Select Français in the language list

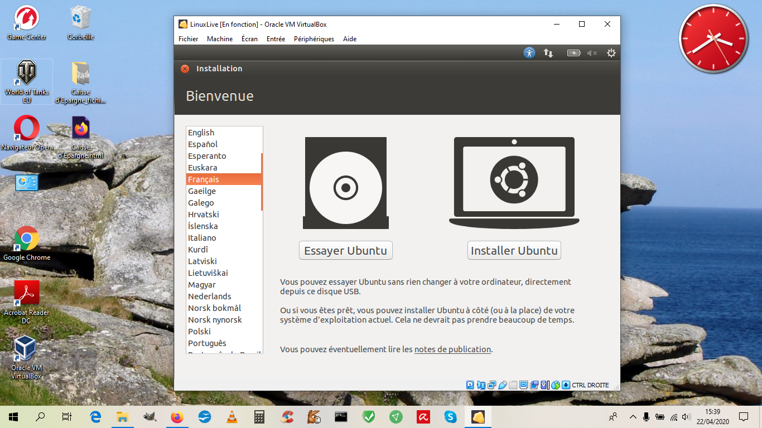(224, 179)
